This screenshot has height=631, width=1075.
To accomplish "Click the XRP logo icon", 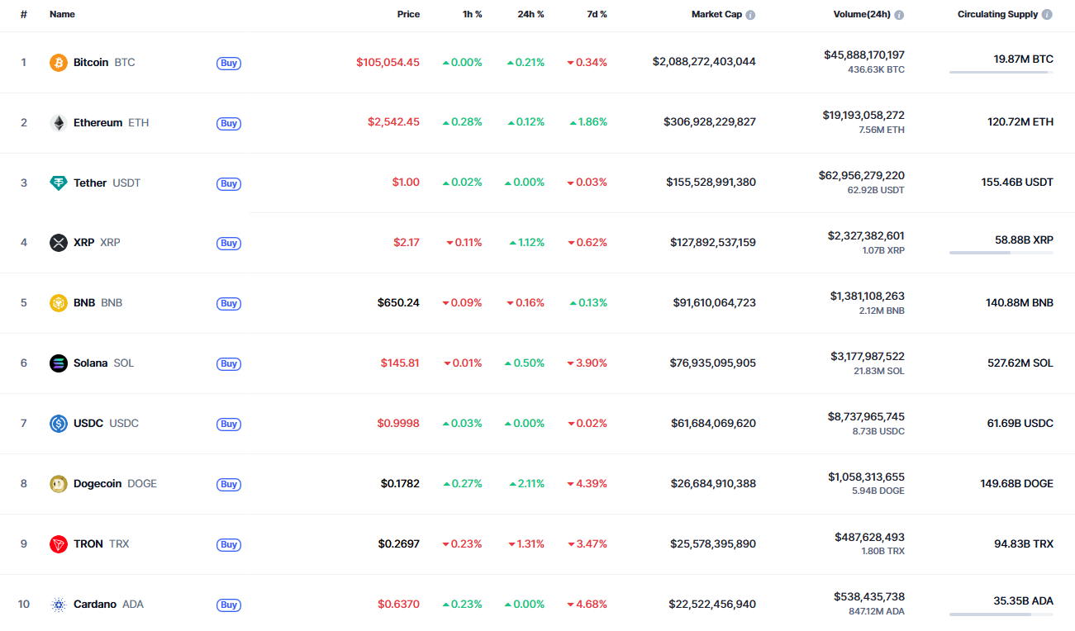I will 59,243.
